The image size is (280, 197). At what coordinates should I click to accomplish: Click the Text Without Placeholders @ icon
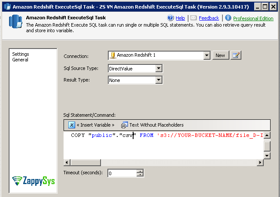point(124,125)
